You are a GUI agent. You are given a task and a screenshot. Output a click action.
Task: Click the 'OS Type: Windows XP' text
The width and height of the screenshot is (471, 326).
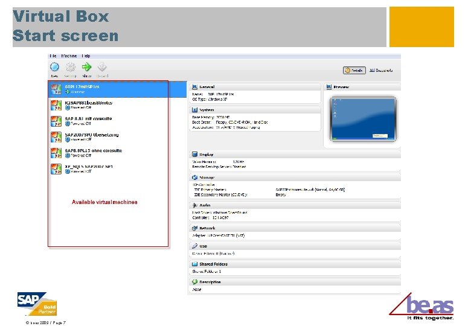pyautogui.click(x=210, y=100)
